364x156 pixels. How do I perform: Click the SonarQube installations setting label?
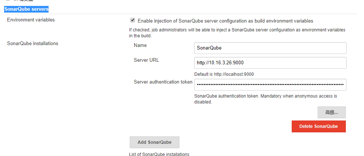click(x=33, y=43)
